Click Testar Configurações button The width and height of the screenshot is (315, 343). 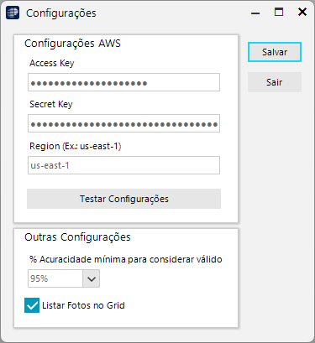pyautogui.click(x=123, y=199)
